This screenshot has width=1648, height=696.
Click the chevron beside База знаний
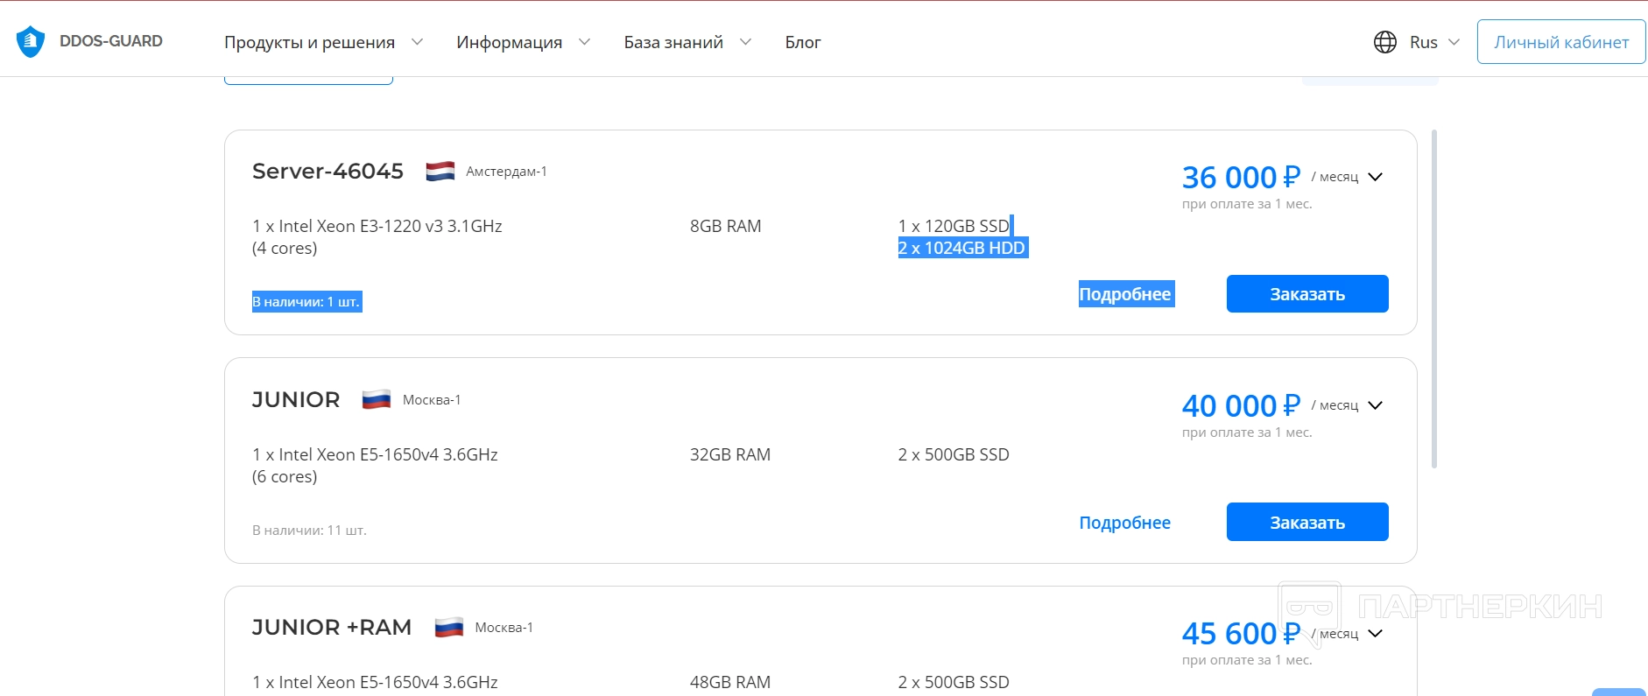[746, 42]
